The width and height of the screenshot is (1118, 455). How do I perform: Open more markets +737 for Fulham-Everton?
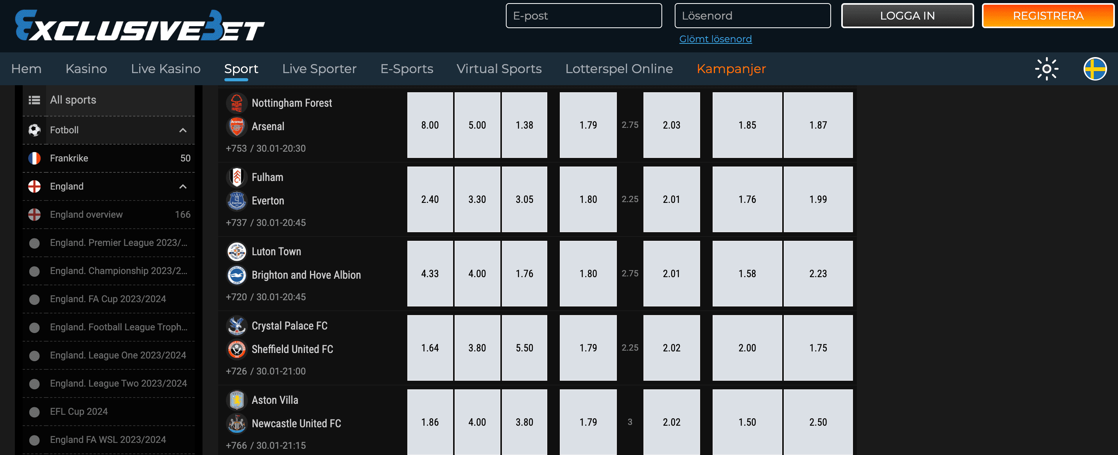pyautogui.click(x=236, y=223)
